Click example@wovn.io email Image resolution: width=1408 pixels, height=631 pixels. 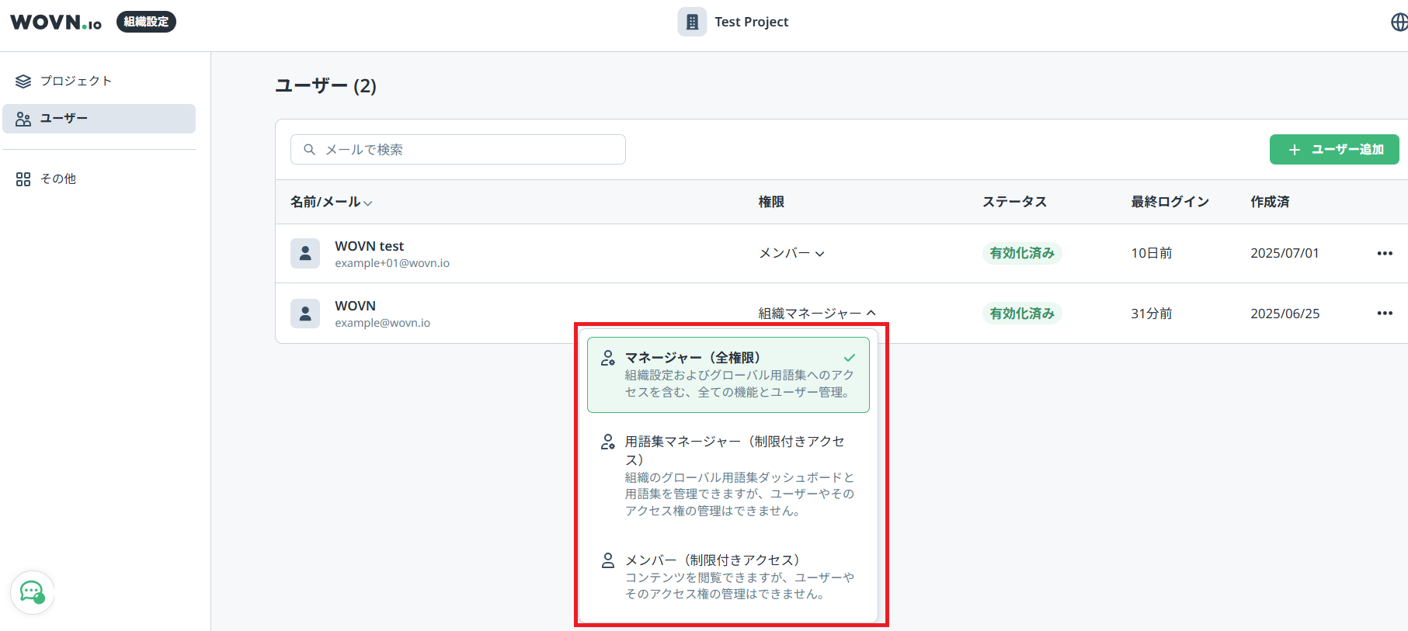pyautogui.click(x=382, y=323)
